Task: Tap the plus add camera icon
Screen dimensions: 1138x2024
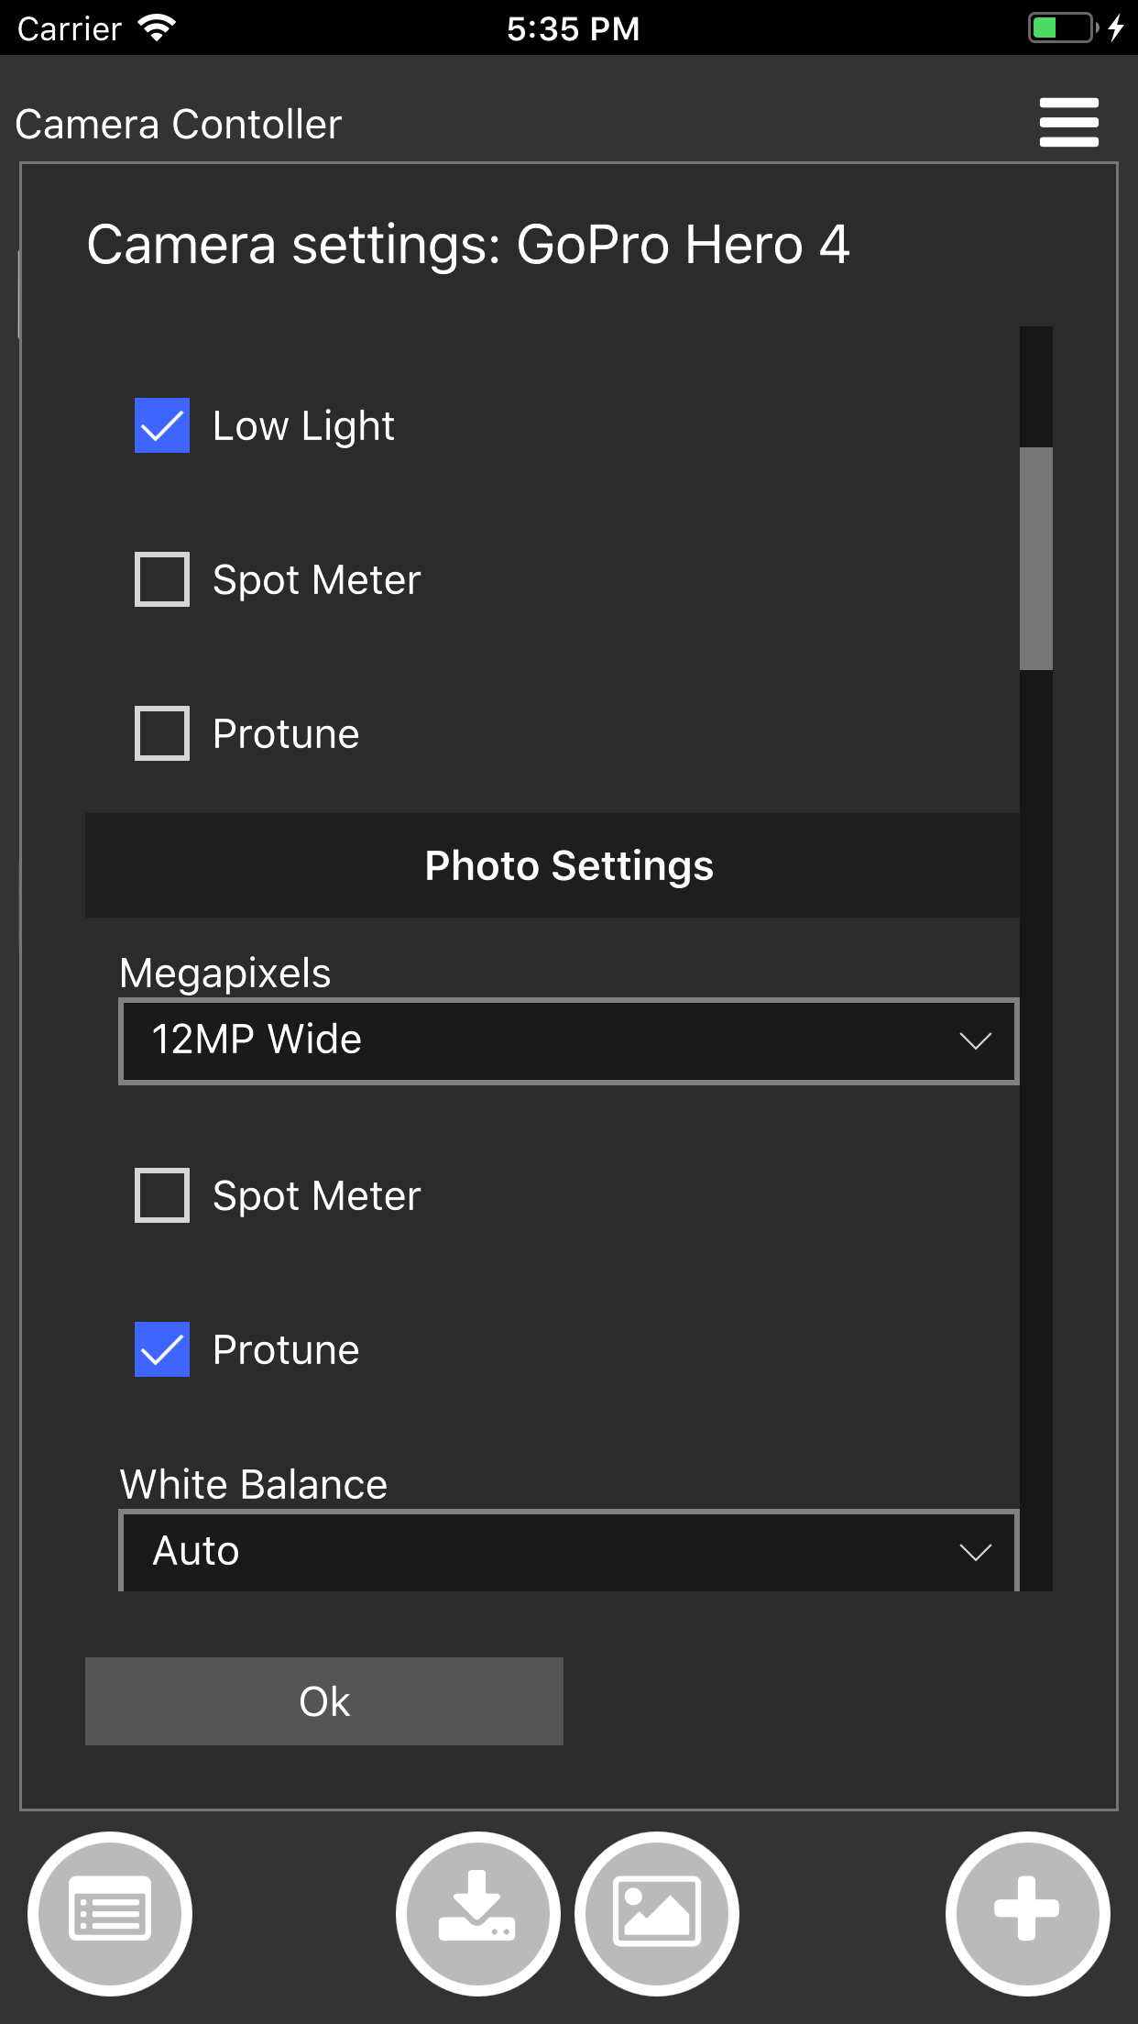Action: click(x=1027, y=1913)
